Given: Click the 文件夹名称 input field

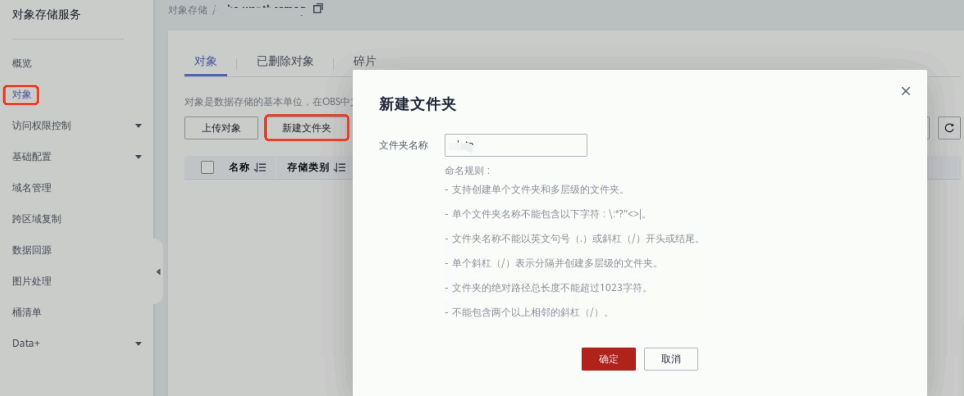Looking at the screenshot, I should (x=515, y=145).
